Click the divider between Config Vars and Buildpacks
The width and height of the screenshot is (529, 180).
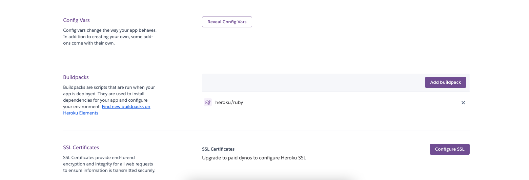pos(266,60)
